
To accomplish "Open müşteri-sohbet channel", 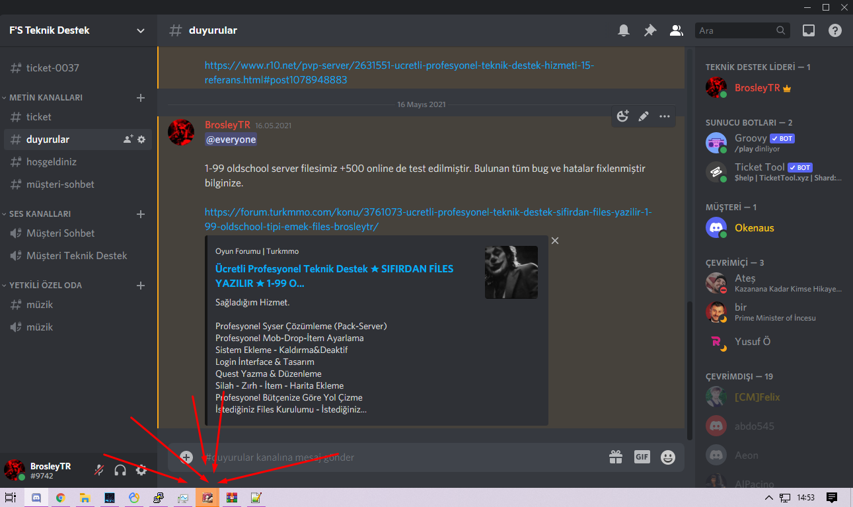I will pyautogui.click(x=79, y=184).
